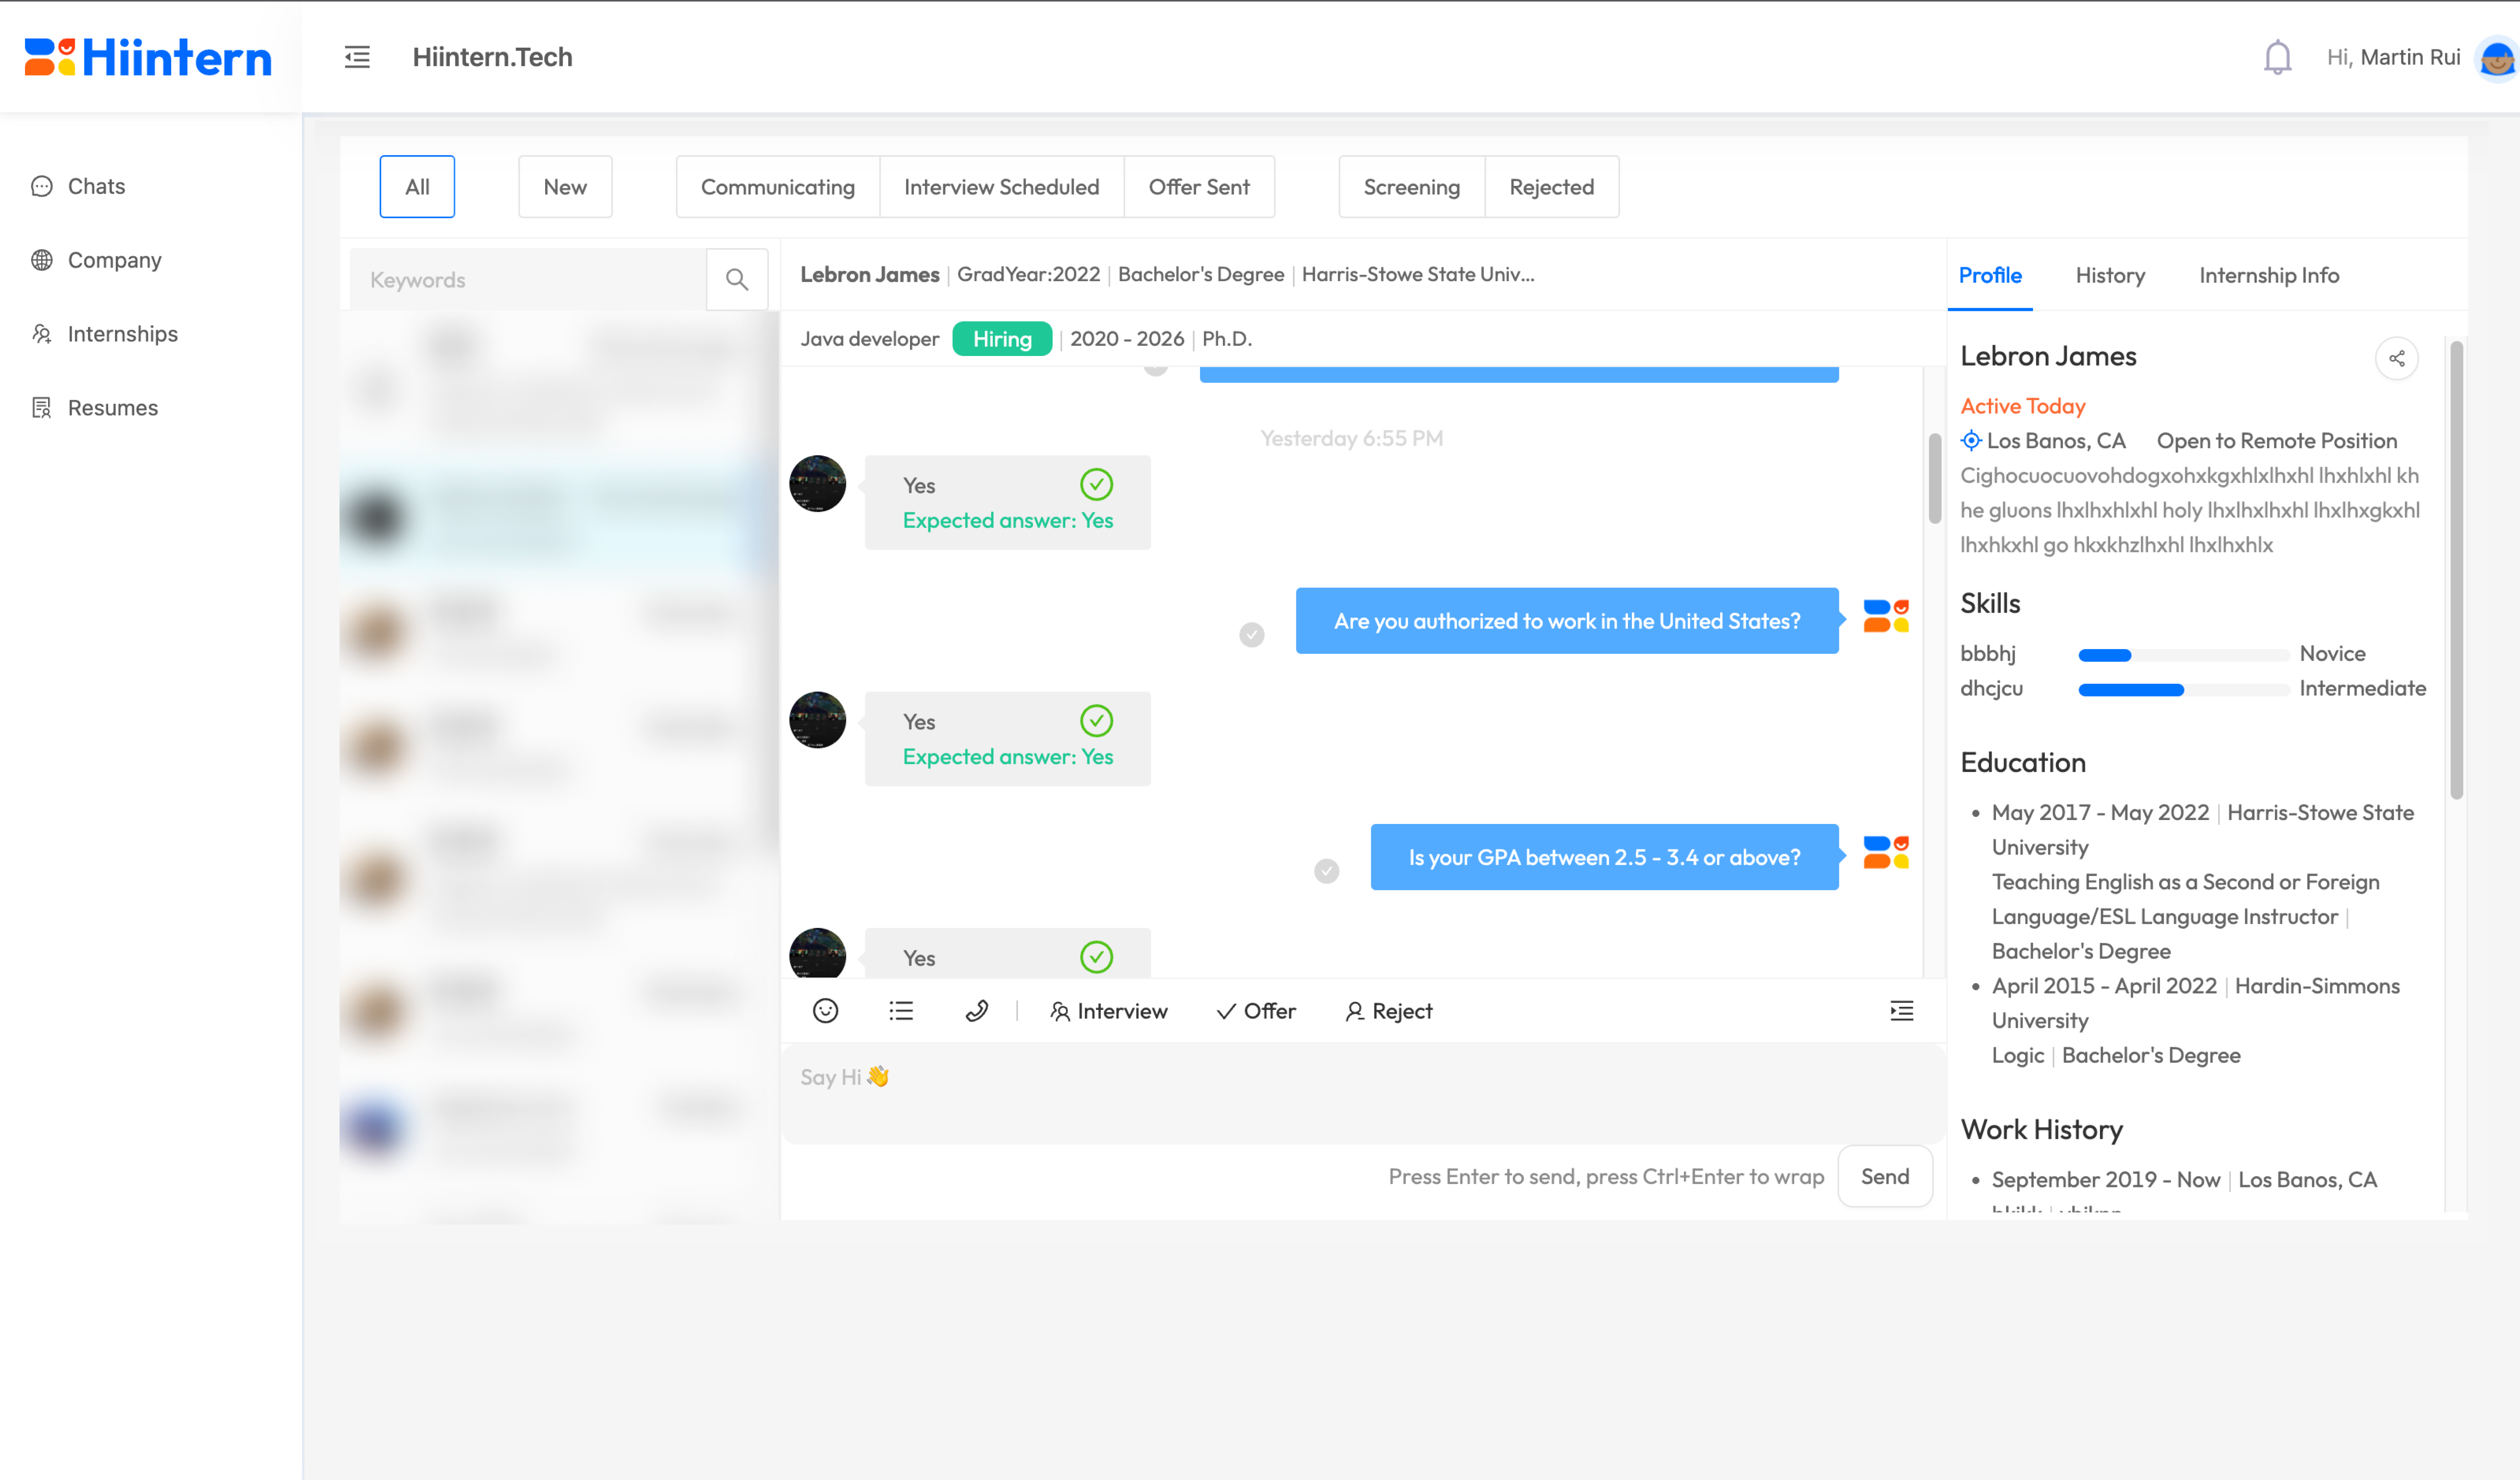Switch to the Internship Info tab
The height and width of the screenshot is (1480, 2520).
point(2269,275)
